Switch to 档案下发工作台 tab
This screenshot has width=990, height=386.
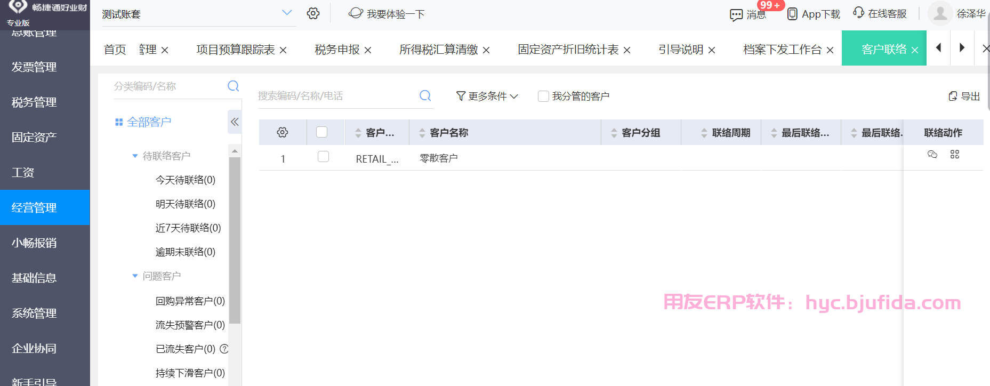(x=783, y=50)
